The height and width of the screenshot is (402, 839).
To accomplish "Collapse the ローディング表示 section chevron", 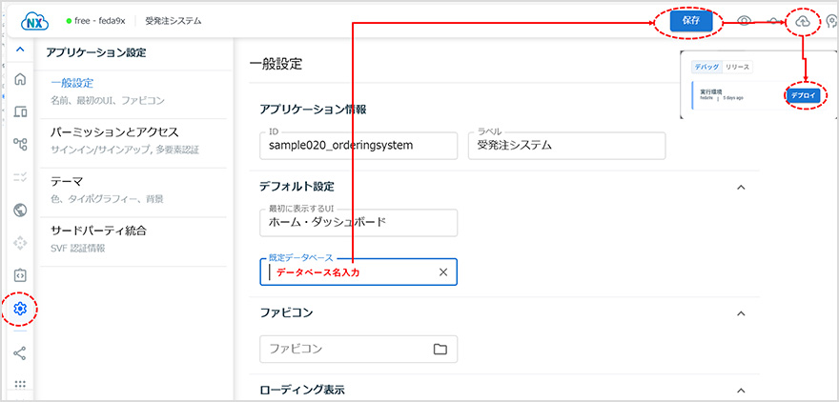I will click(x=741, y=390).
